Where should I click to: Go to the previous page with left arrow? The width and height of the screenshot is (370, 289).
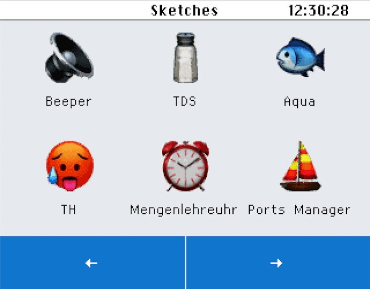point(92,263)
